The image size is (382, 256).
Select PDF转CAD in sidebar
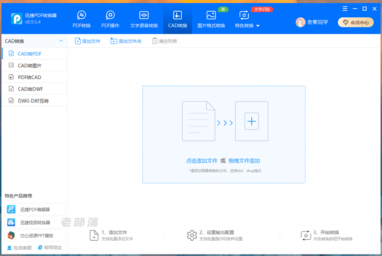tap(35, 77)
